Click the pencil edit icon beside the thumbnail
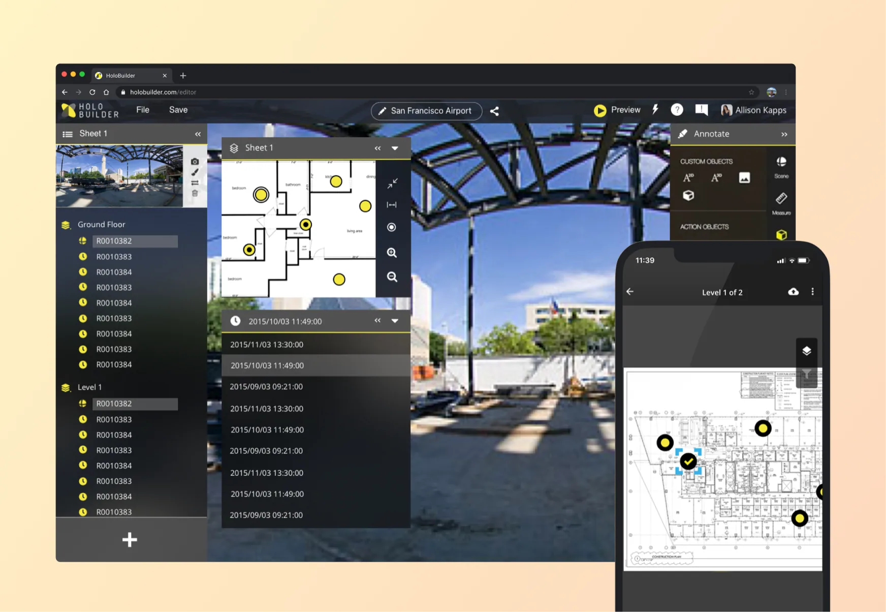886x612 pixels. [x=195, y=172]
